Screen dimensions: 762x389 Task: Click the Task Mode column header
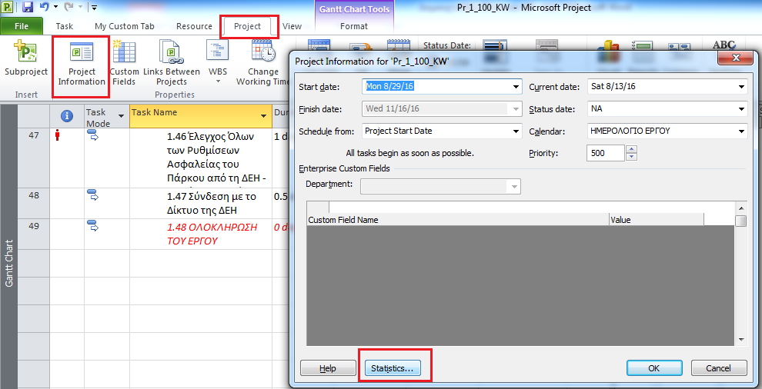pos(106,116)
